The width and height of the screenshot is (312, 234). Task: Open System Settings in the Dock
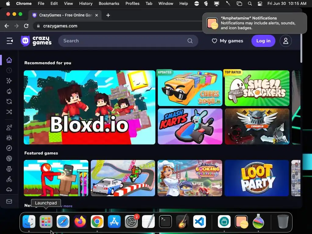[x=131, y=221]
